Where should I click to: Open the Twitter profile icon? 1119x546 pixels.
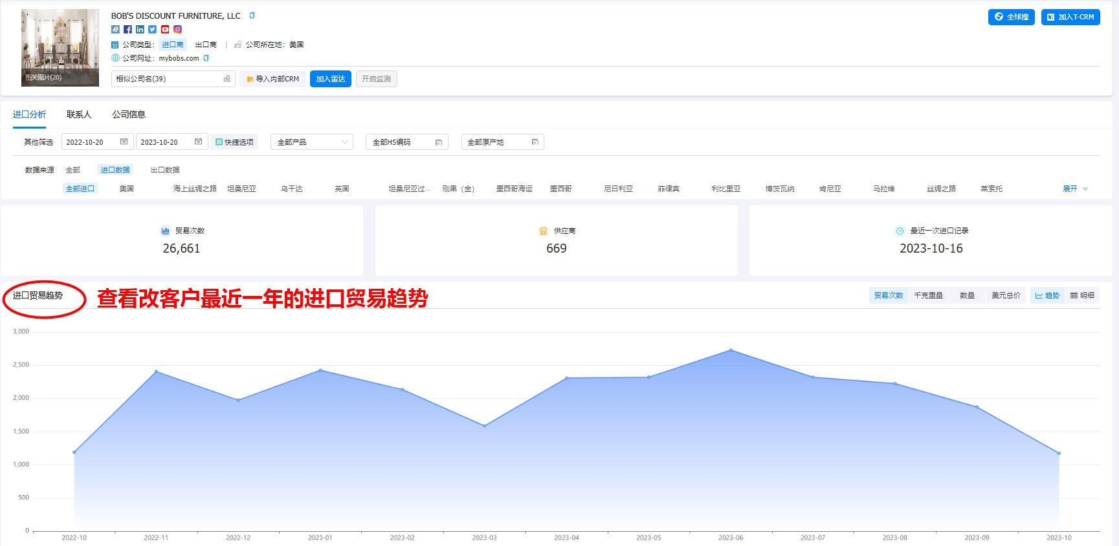coord(152,29)
